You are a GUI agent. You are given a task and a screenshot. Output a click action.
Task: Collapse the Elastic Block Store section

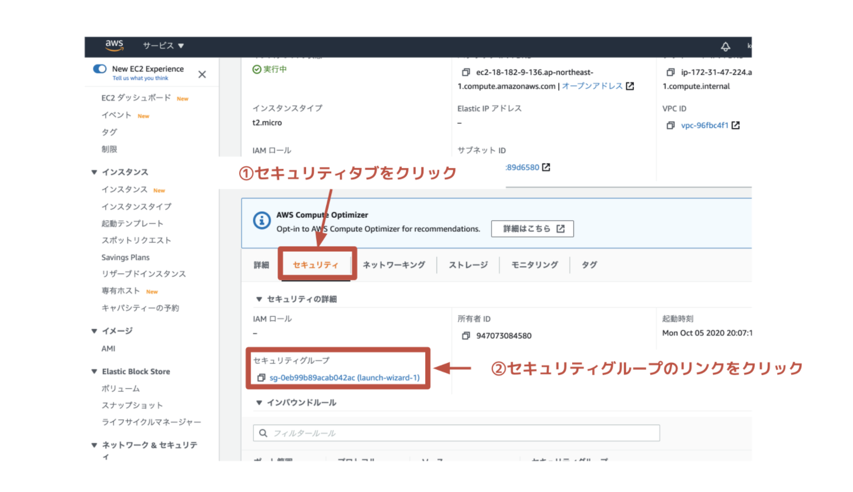94,372
